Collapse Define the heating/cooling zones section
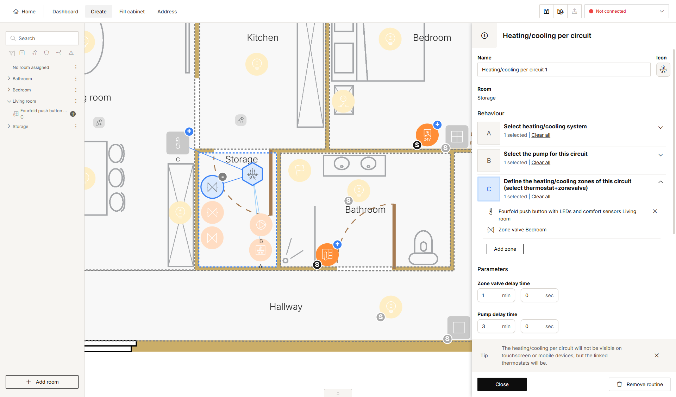Viewport: 676px width, 397px height. (x=661, y=182)
